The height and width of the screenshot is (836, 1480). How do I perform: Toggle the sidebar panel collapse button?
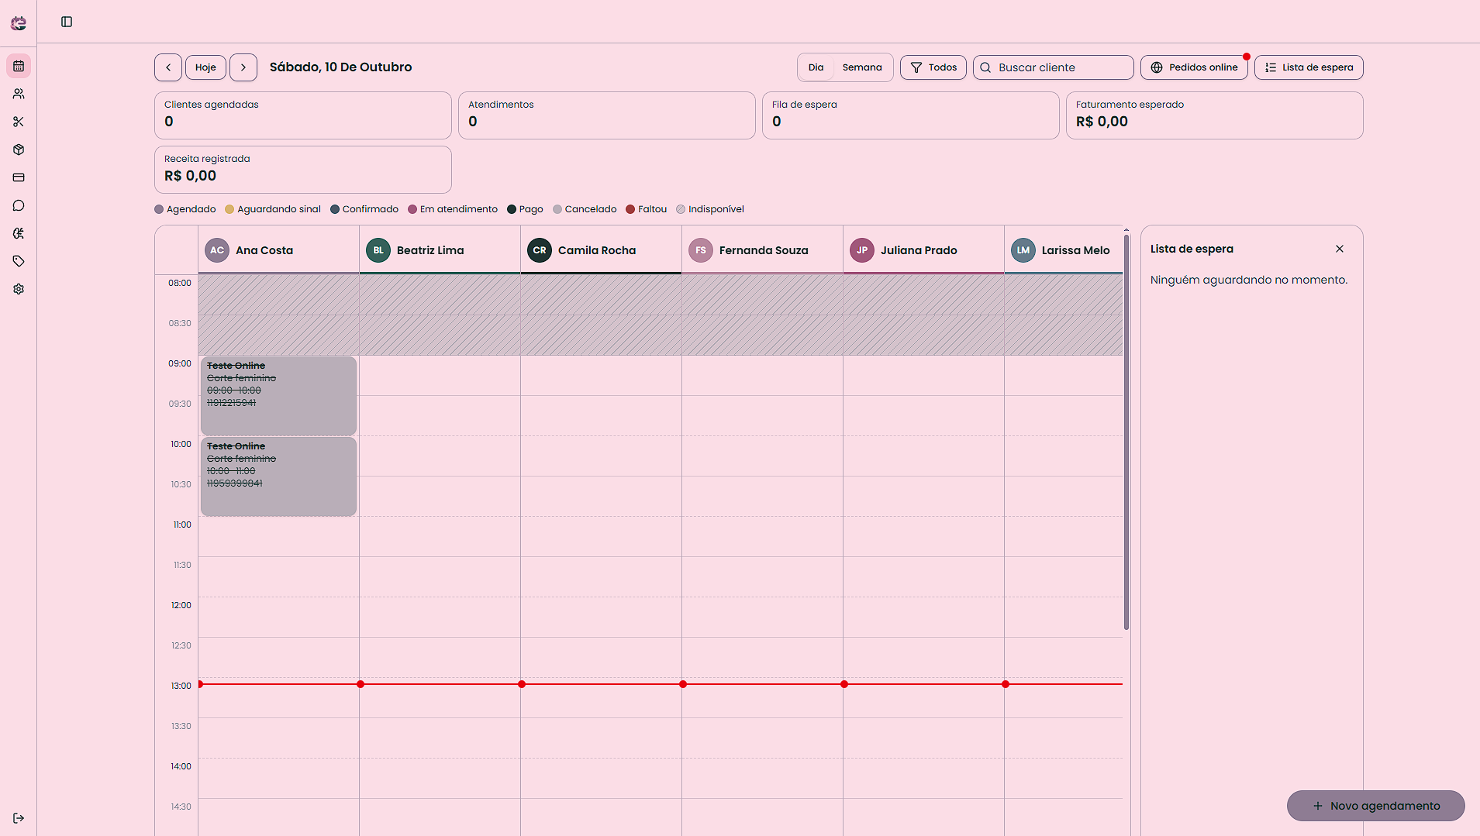coord(67,22)
